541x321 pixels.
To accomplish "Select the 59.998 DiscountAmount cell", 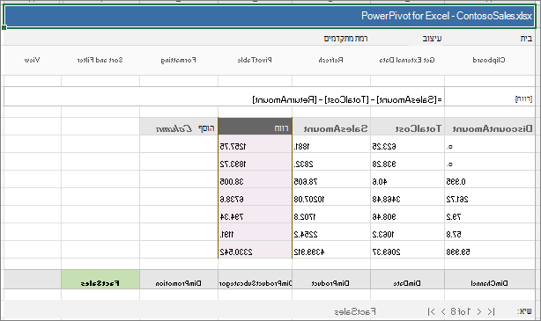I will point(490,250).
